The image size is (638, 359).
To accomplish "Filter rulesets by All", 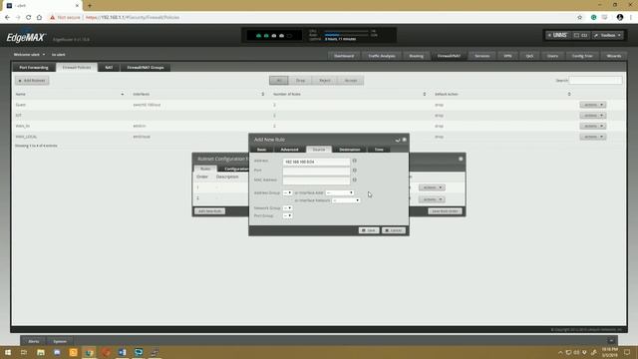I will coord(279,81).
